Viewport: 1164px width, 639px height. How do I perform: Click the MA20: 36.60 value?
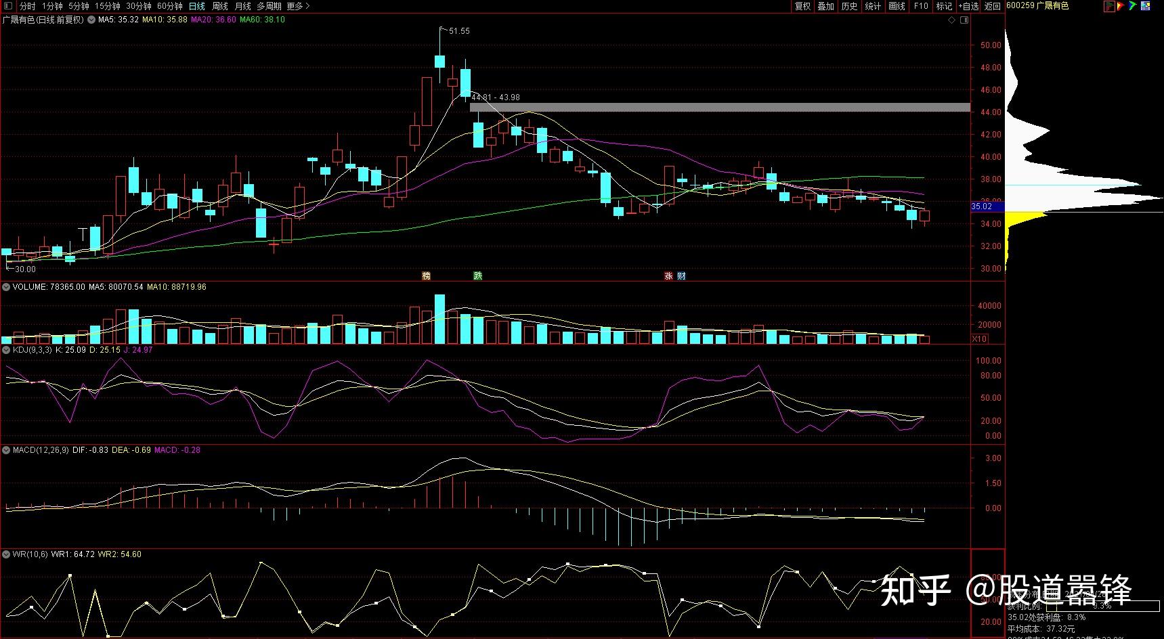[213, 20]
